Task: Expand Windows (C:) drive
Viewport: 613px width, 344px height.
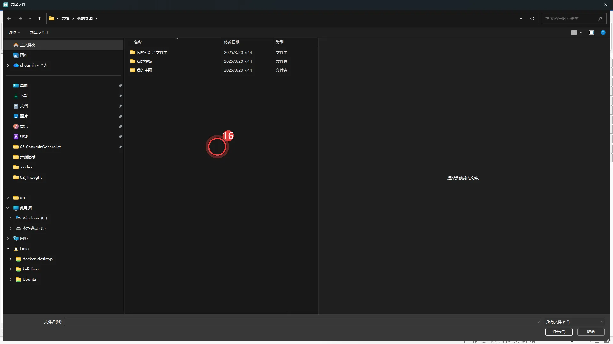Action: click(11, 218)
